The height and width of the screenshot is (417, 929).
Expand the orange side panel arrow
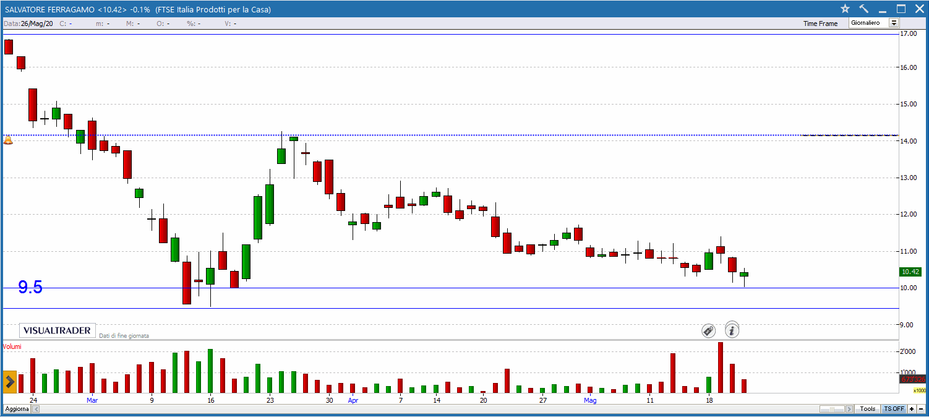click(x=10, y=382)
